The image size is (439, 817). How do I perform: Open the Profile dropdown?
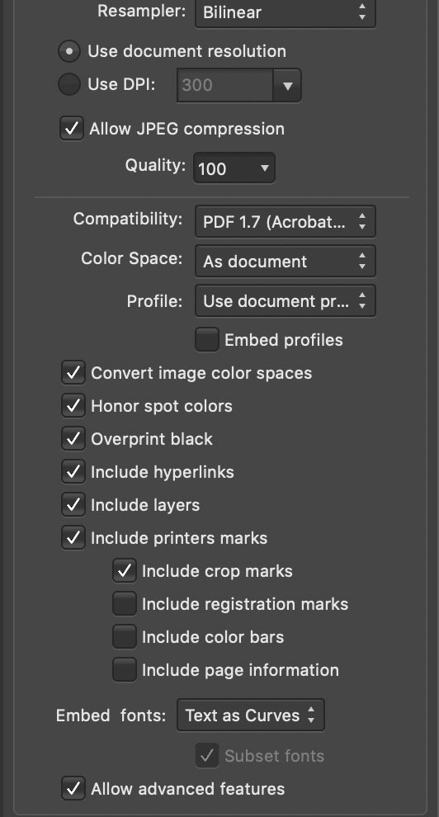(x=285, y=300)
